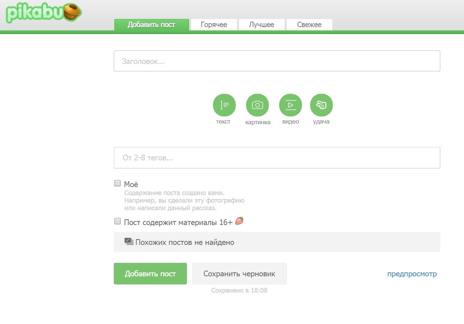Viewport: 464px width, 324px height.
Task: Save draft with Сохранить черновик
Action: (239, 273)
